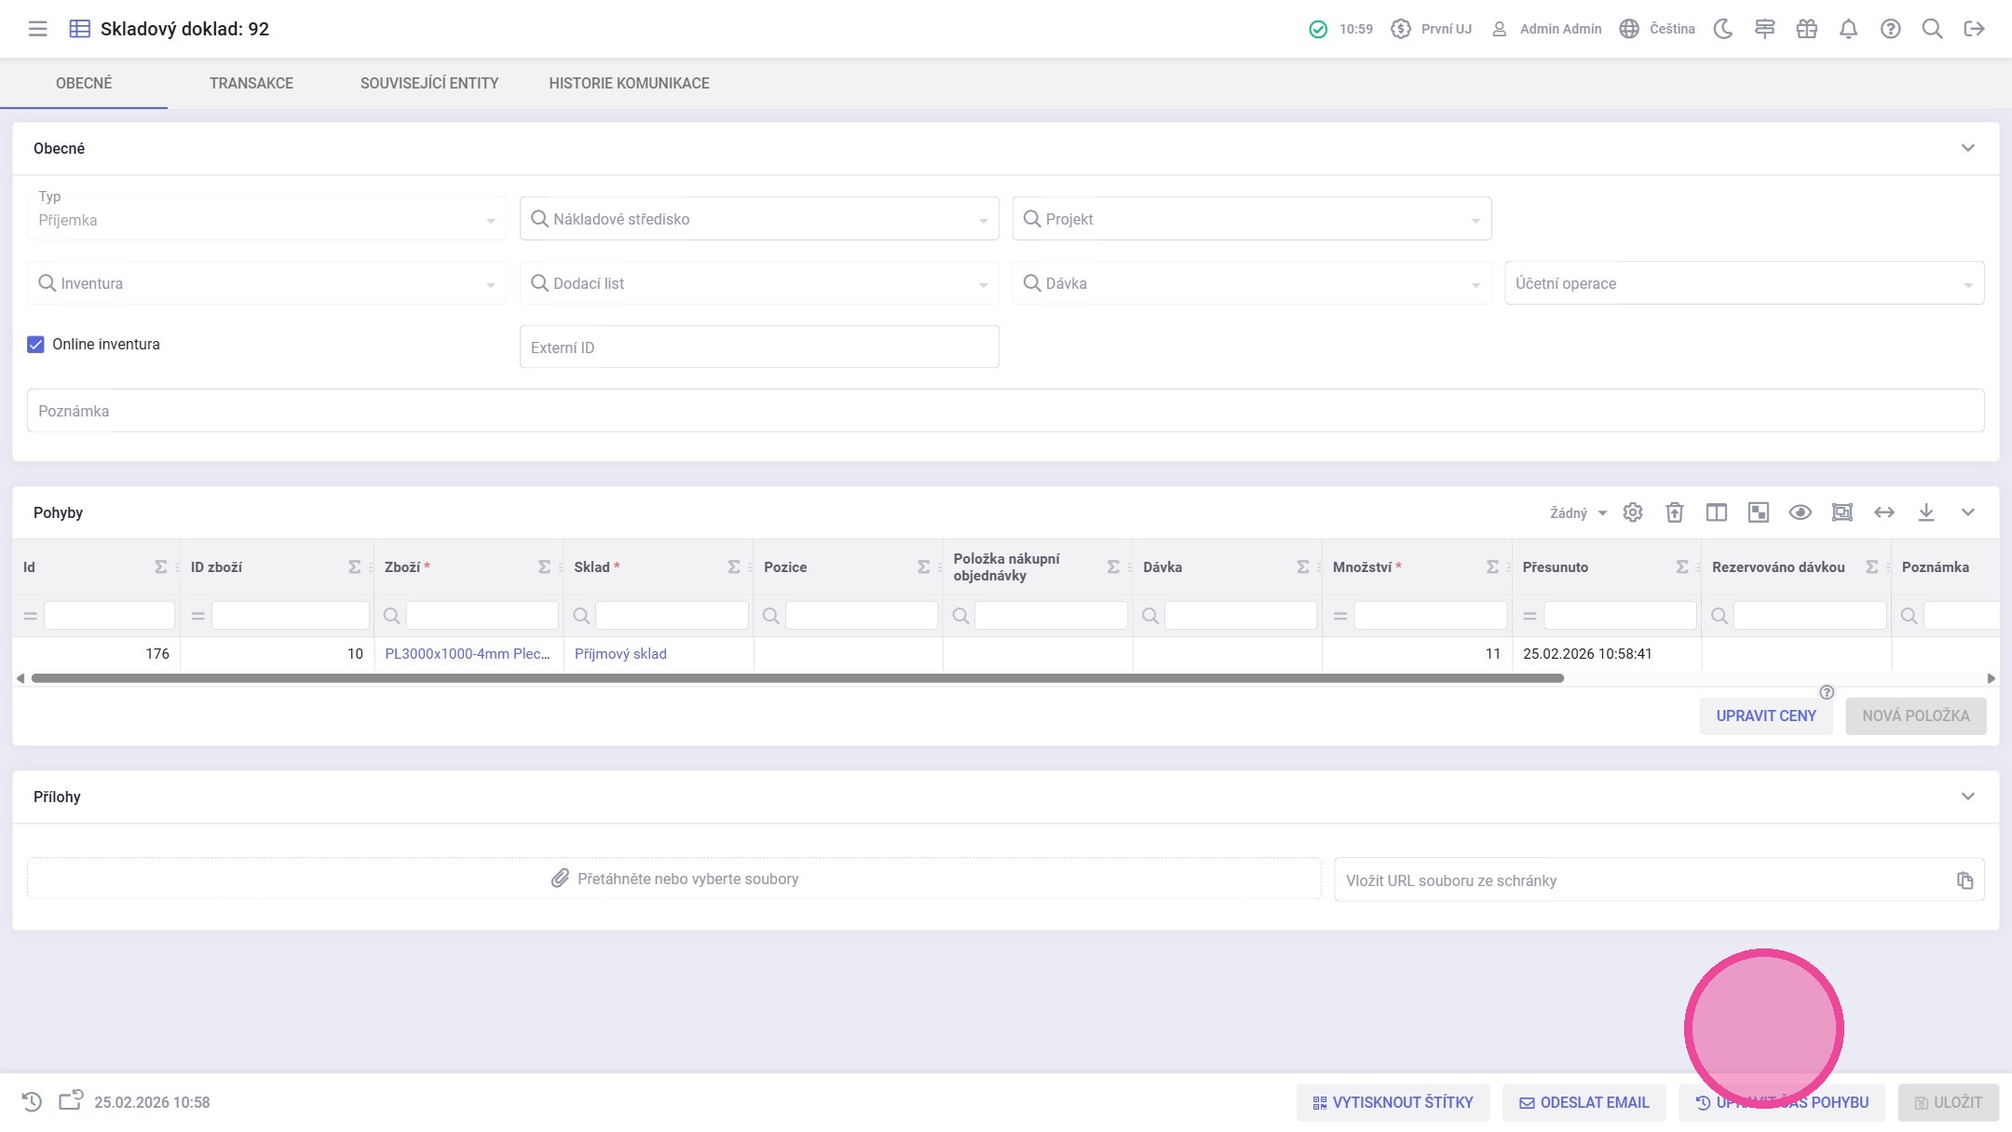Download Pohyby table export icon
2012x1132 pixels.
[1926, 512]
